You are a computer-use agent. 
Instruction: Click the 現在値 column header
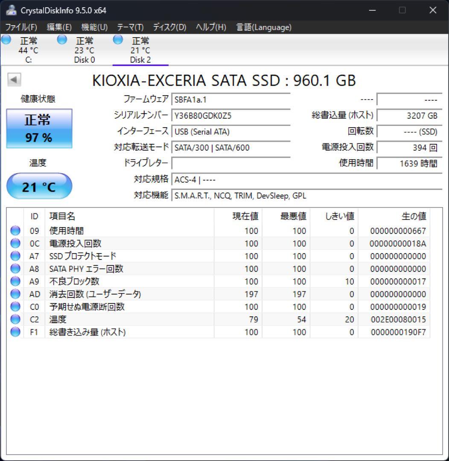(238, 216)
